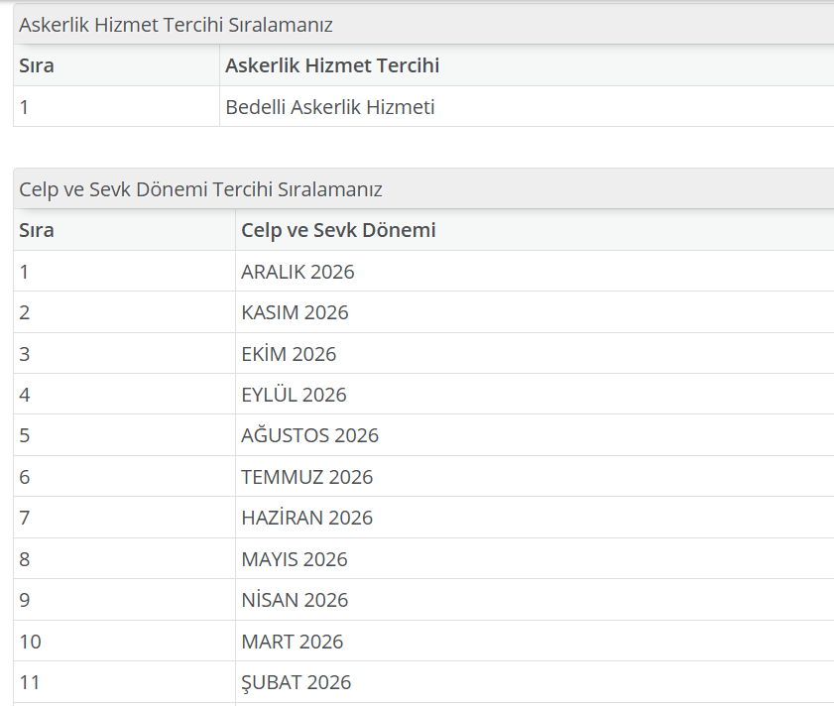Select the ARALIK 2026 period cell
The width and height of the screenshot is (834, 706).
pyautogui.click(x=298, y=272)
